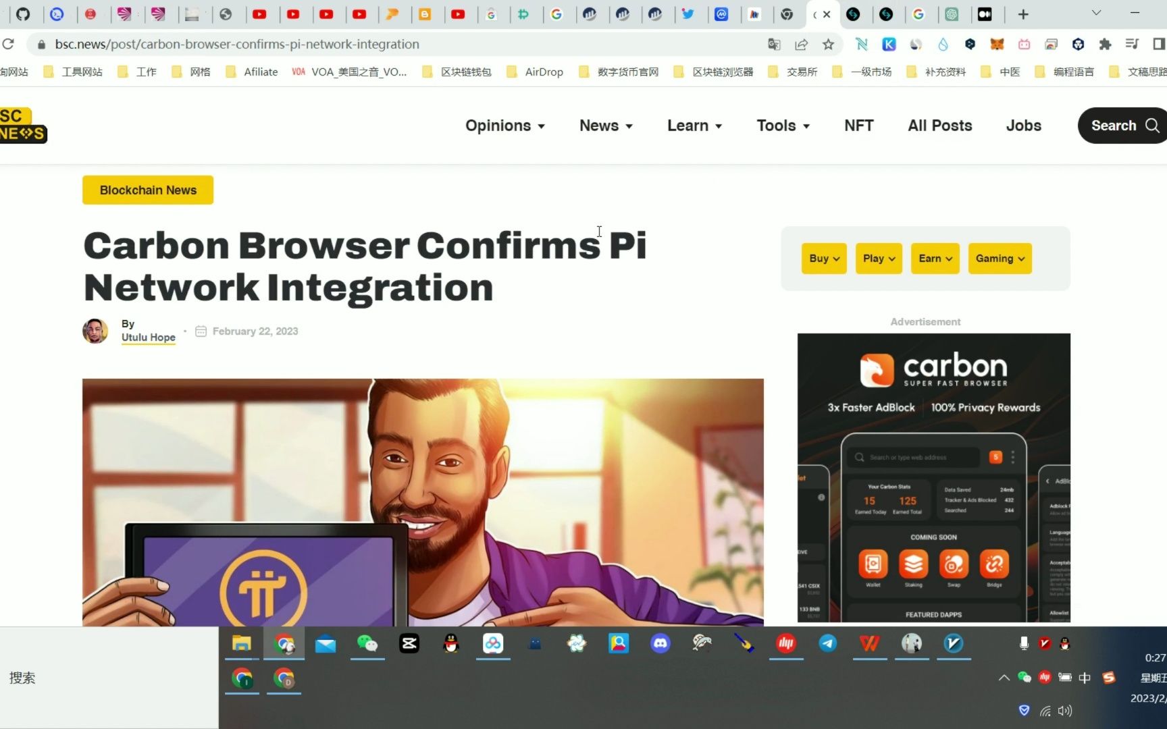Image resolution: width=1167 pixels, height=729 pixels.
Task: Open All Posts page
Action: pos(940,126)
